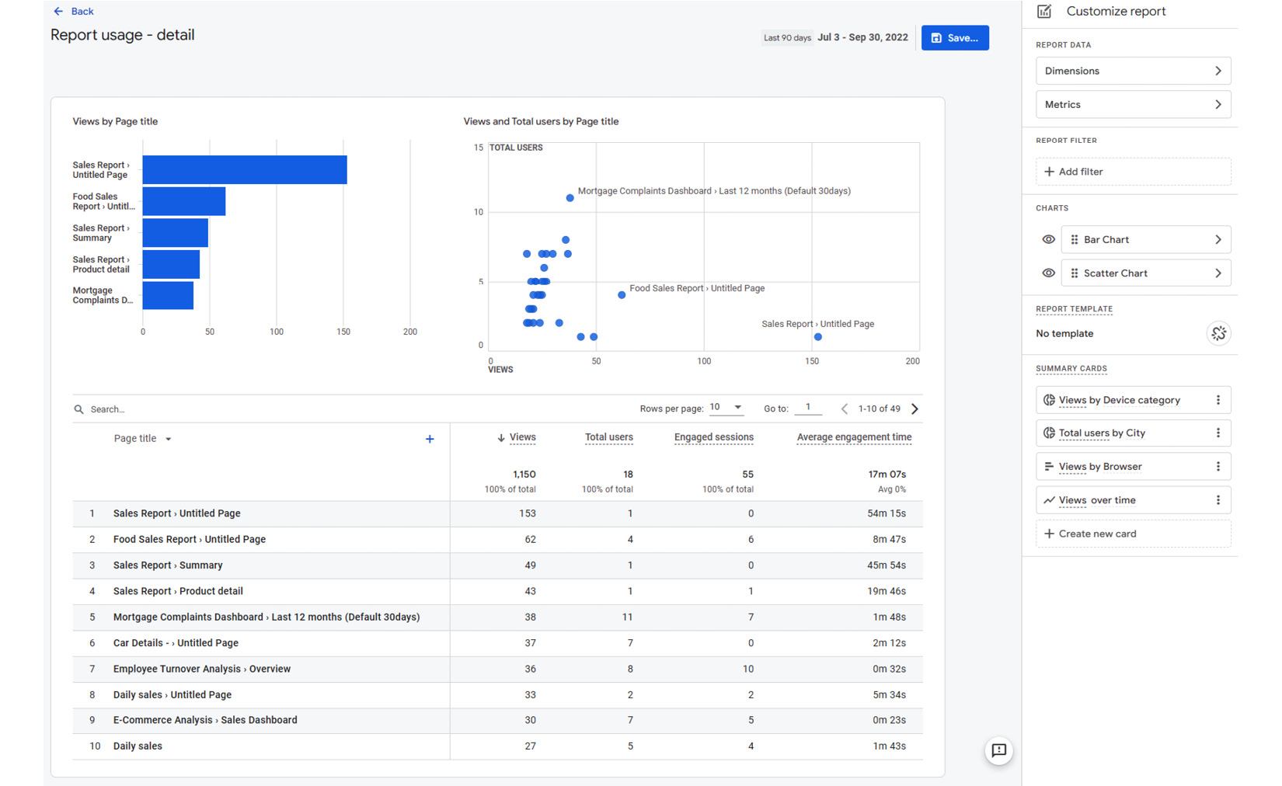Open options menu for Views over time
1282x786 pixels.
pyautogui.click(x=1218, y=500)
